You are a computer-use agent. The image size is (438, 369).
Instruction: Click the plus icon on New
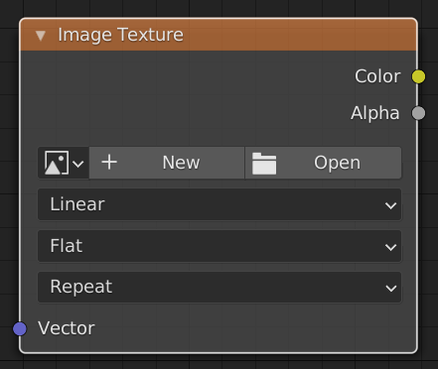point(109,163)
